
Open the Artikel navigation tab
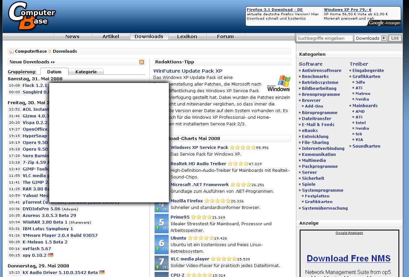111,36
